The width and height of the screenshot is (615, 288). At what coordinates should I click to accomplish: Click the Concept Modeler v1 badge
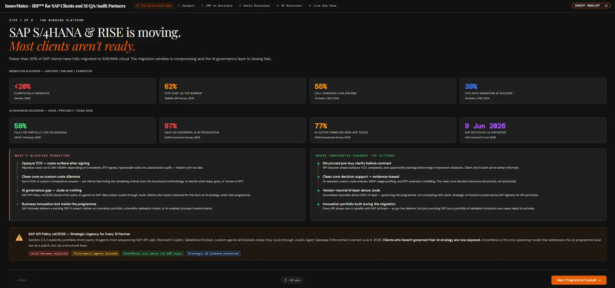point(591,6)
